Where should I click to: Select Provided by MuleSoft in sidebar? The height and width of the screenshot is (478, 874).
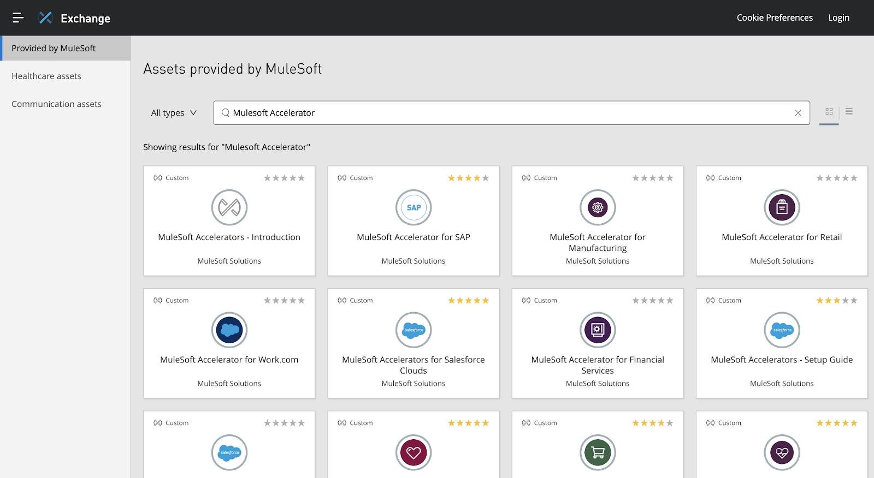(66, 48)
